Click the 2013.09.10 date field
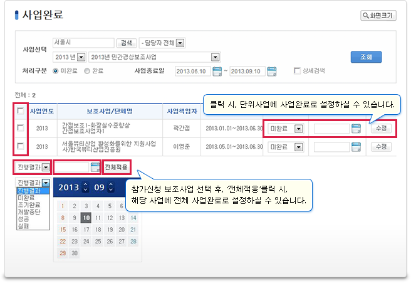The height and width of the screenshot is (283, 411). 247,71
